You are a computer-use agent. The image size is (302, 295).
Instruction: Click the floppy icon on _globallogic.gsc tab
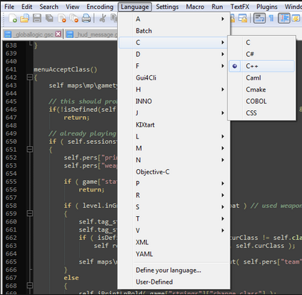[8, 34]
